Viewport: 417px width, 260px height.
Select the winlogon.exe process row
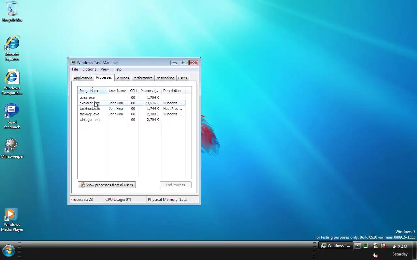pyautogui.click(x=132, y=120)
